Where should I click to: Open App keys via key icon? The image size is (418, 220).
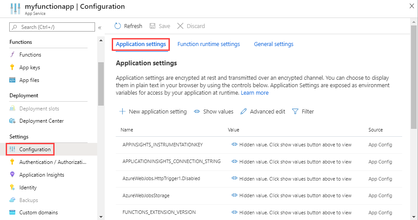coord(12,67)
